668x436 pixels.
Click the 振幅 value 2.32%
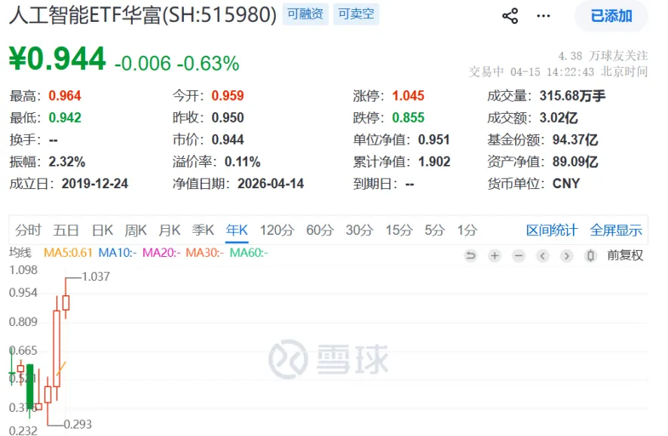[x=67, y=162]
